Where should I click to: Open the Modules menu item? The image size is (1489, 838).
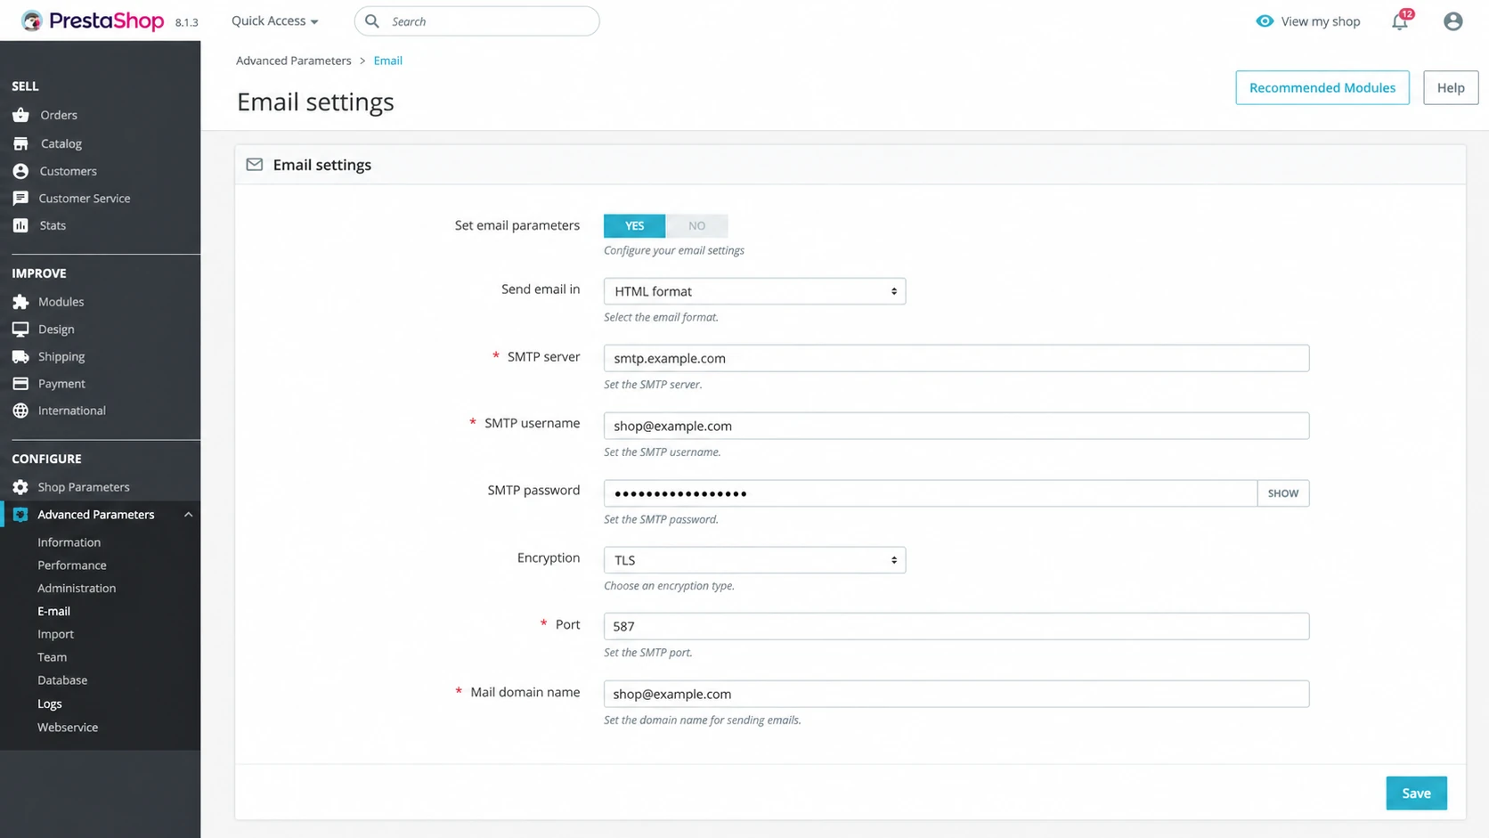pyautogui.click(x=61, y=302)
